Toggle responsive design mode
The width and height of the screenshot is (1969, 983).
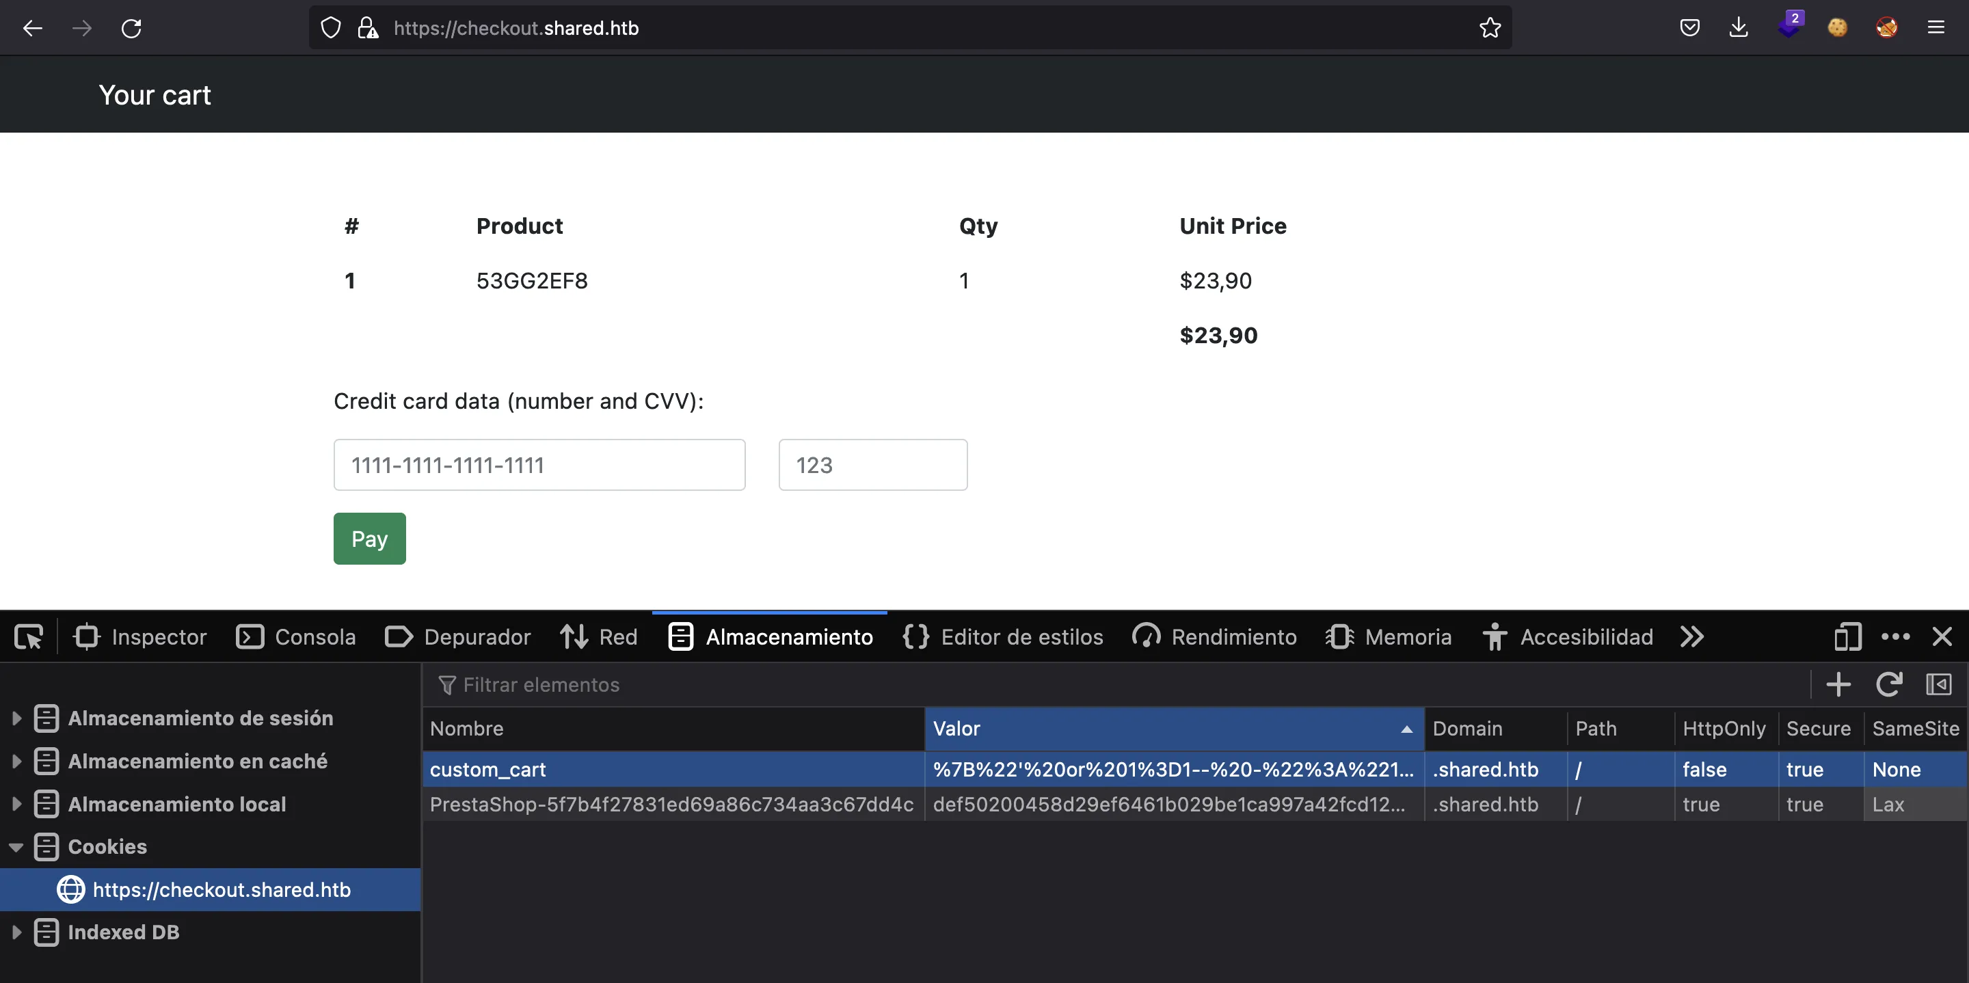coord(1847,636)
